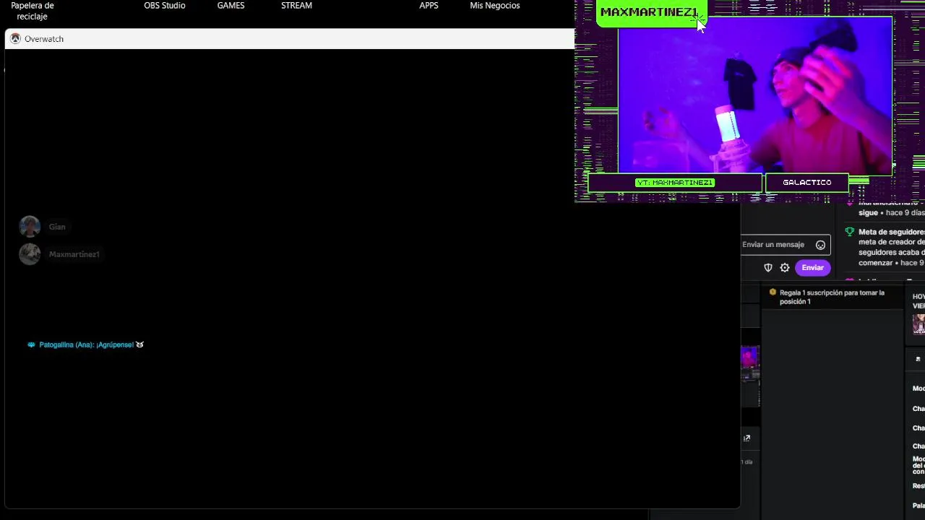Open the APPS desktop folder
The height and width of the screenshot is (520, 925).
(x=429, y=6)
